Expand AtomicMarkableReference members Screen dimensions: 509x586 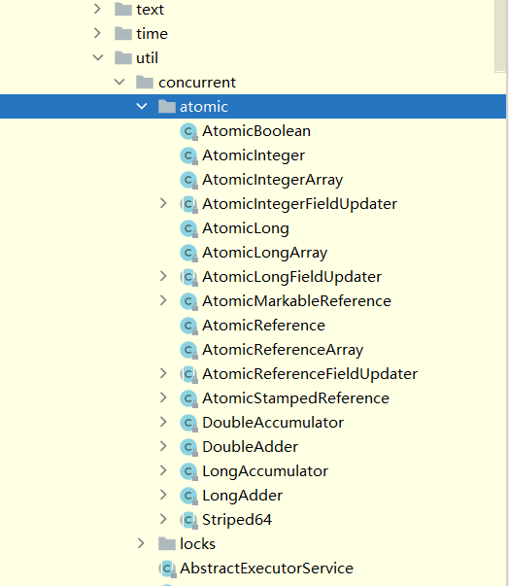pos(163,300)
